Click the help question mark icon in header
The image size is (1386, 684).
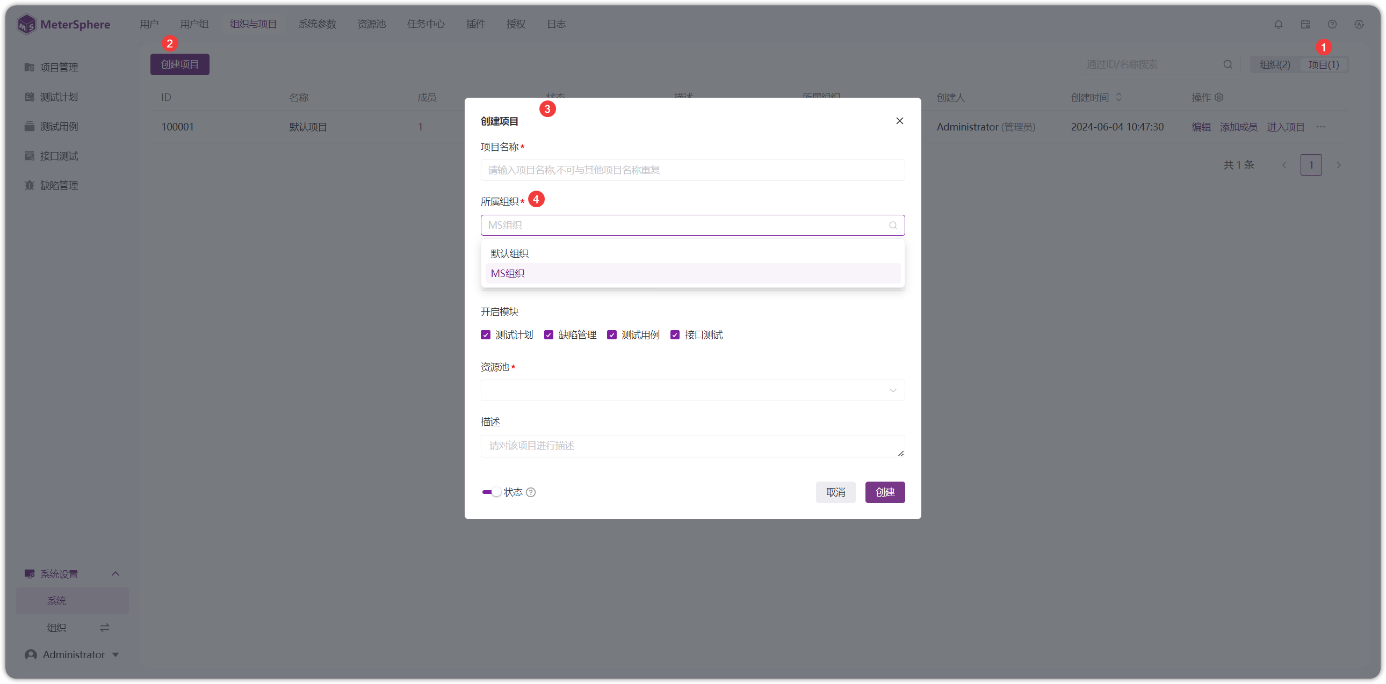[1332, 24]
